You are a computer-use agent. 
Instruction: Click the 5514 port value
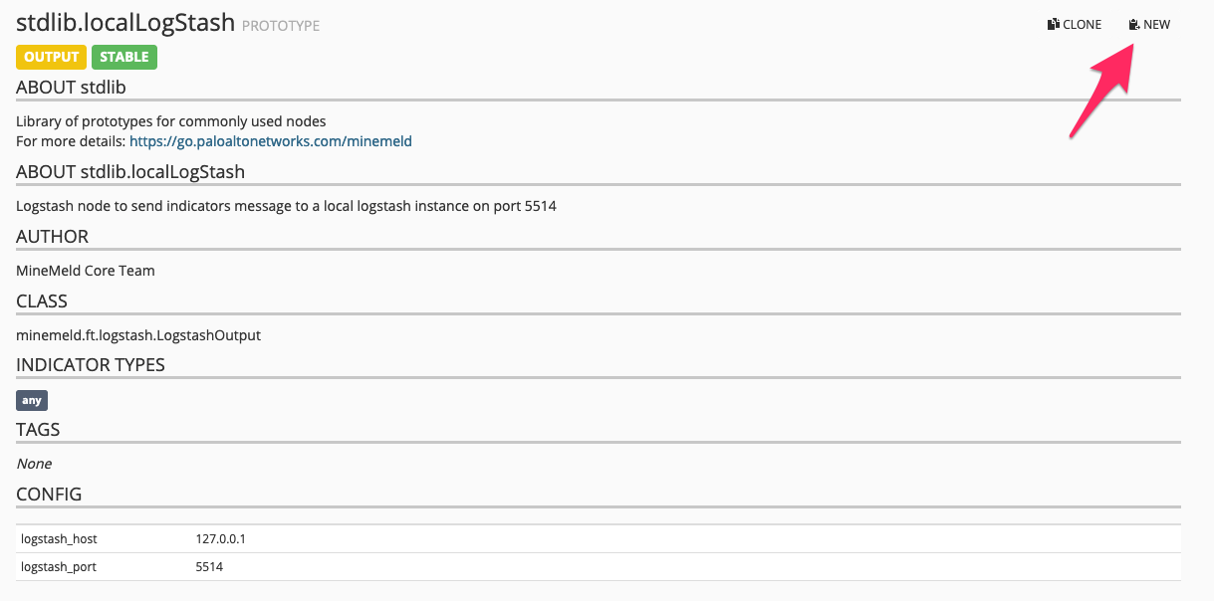click(x=209, y=567)
